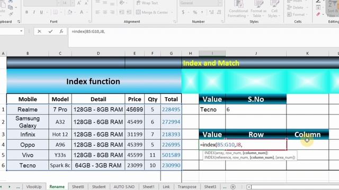Click Increase Decimal icon

(x=211, y=12)
